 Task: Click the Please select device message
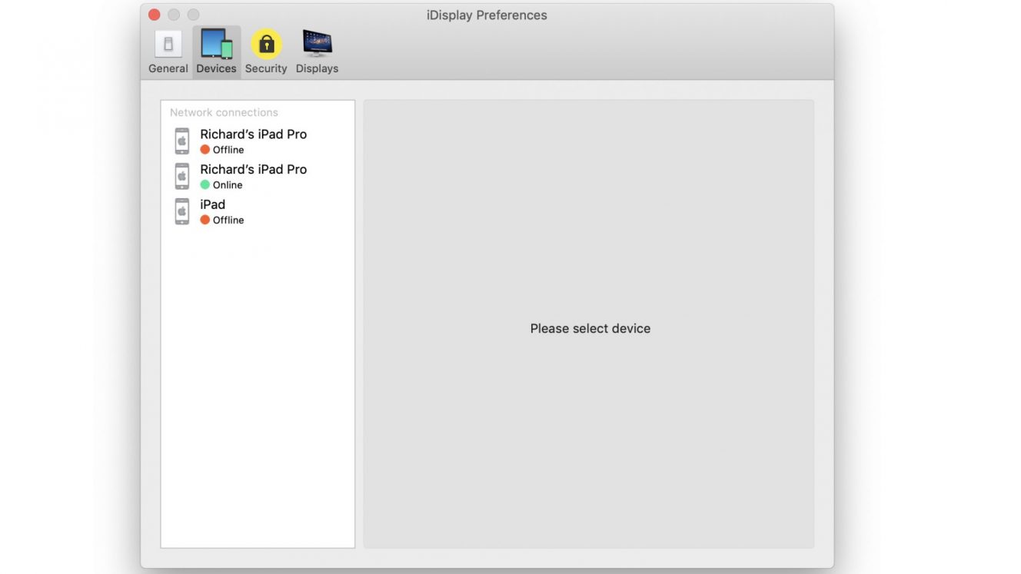click(590, 328)
